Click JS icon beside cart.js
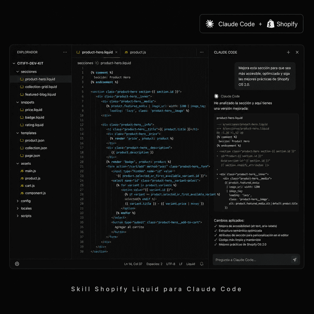This screenshot has height=314, width=314. [x=22, y=186]
